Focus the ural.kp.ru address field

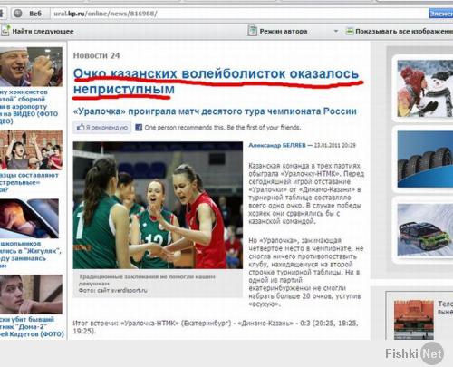(238, 14)
